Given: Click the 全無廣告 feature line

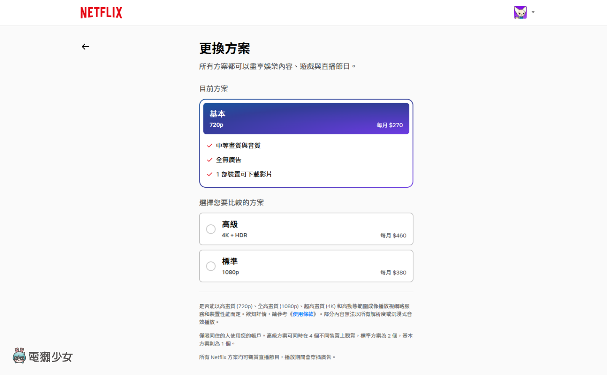Looking at the screenshot, I should [x=228, y=160].
